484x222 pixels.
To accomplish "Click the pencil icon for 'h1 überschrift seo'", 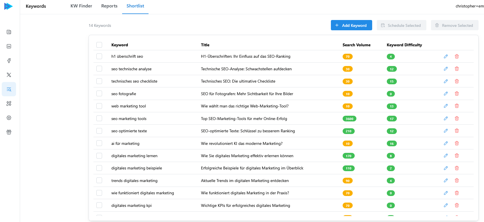I will (x=446, y=57).
